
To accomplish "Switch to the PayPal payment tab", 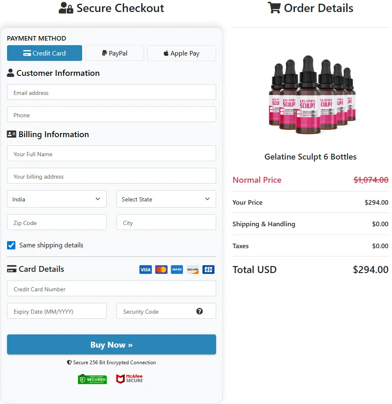I will (x=114, y=53).
